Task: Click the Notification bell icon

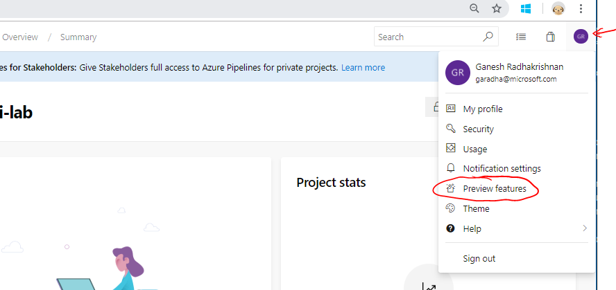Action: (x=451, y=168)
